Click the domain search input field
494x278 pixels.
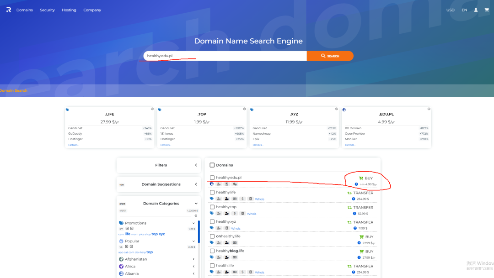224,56
